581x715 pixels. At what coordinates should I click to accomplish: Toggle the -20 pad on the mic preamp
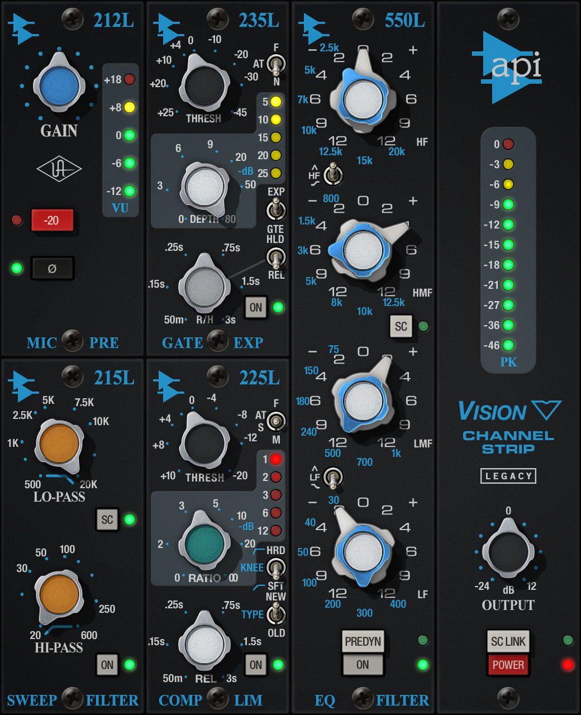coord(52,220)
